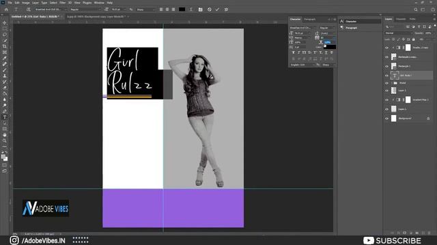
Task: Select the Brush tool
Action: [5, 70]
